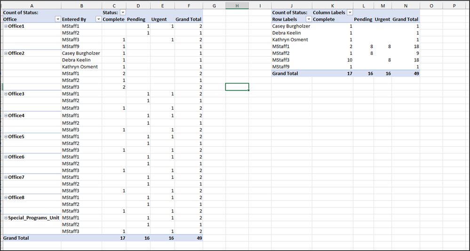Click the 'MStaff2' row label in column J
This screenshot has height=251, width=470.
[x=292, y=53]
